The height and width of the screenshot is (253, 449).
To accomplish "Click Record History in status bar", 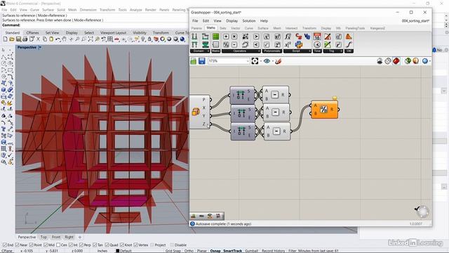I will click(273, 251).
